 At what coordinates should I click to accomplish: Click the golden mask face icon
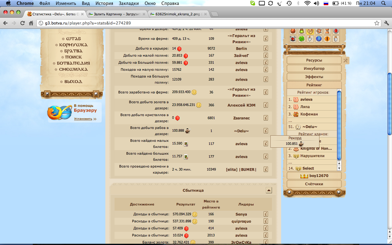(310, 31)
